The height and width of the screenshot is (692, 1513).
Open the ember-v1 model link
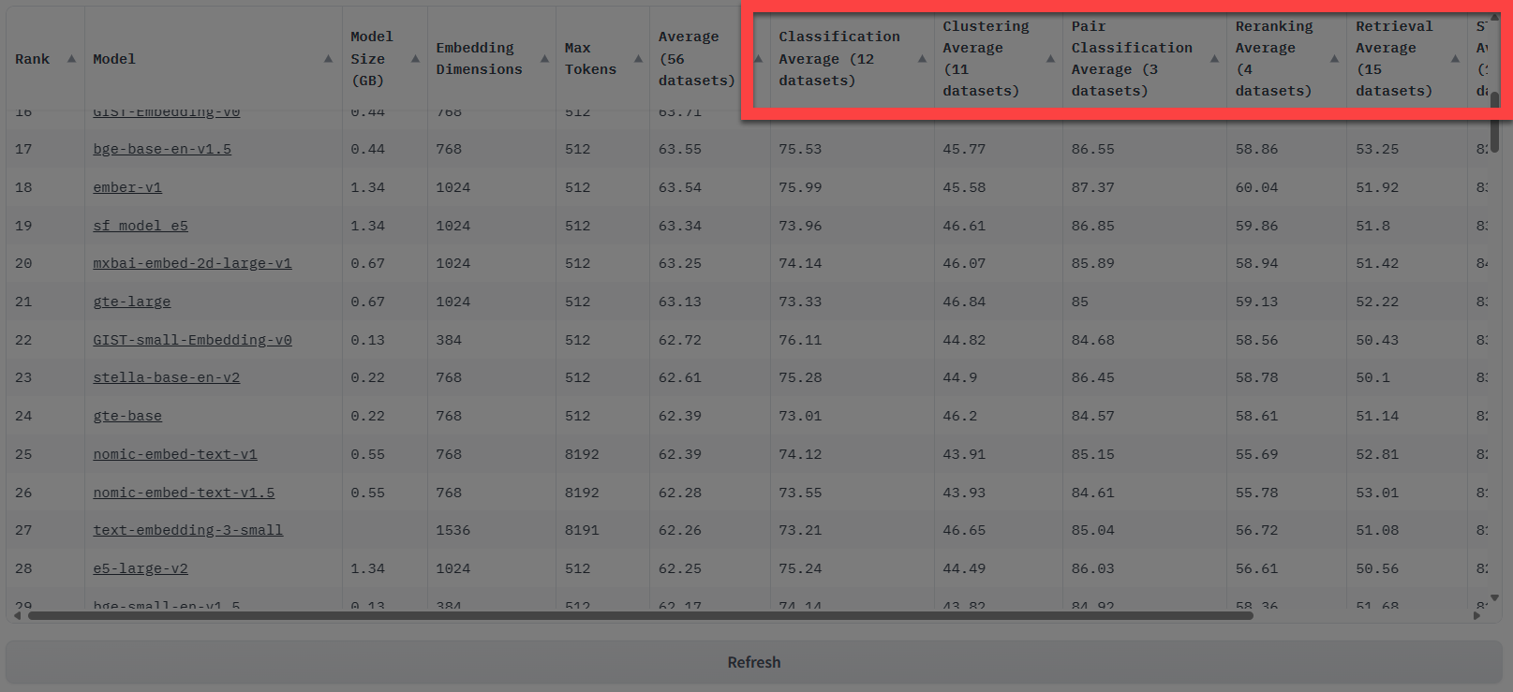click(127, 187)
